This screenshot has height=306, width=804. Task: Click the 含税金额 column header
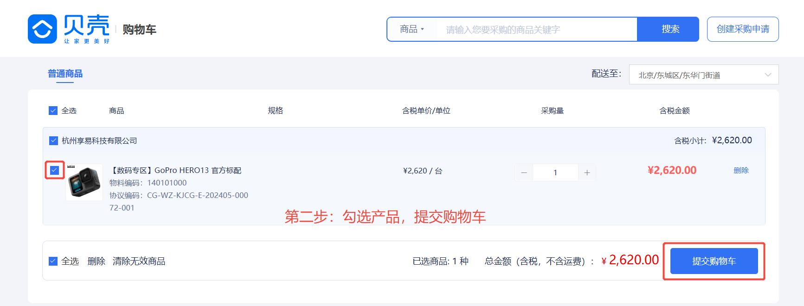(x=675, y=110)
